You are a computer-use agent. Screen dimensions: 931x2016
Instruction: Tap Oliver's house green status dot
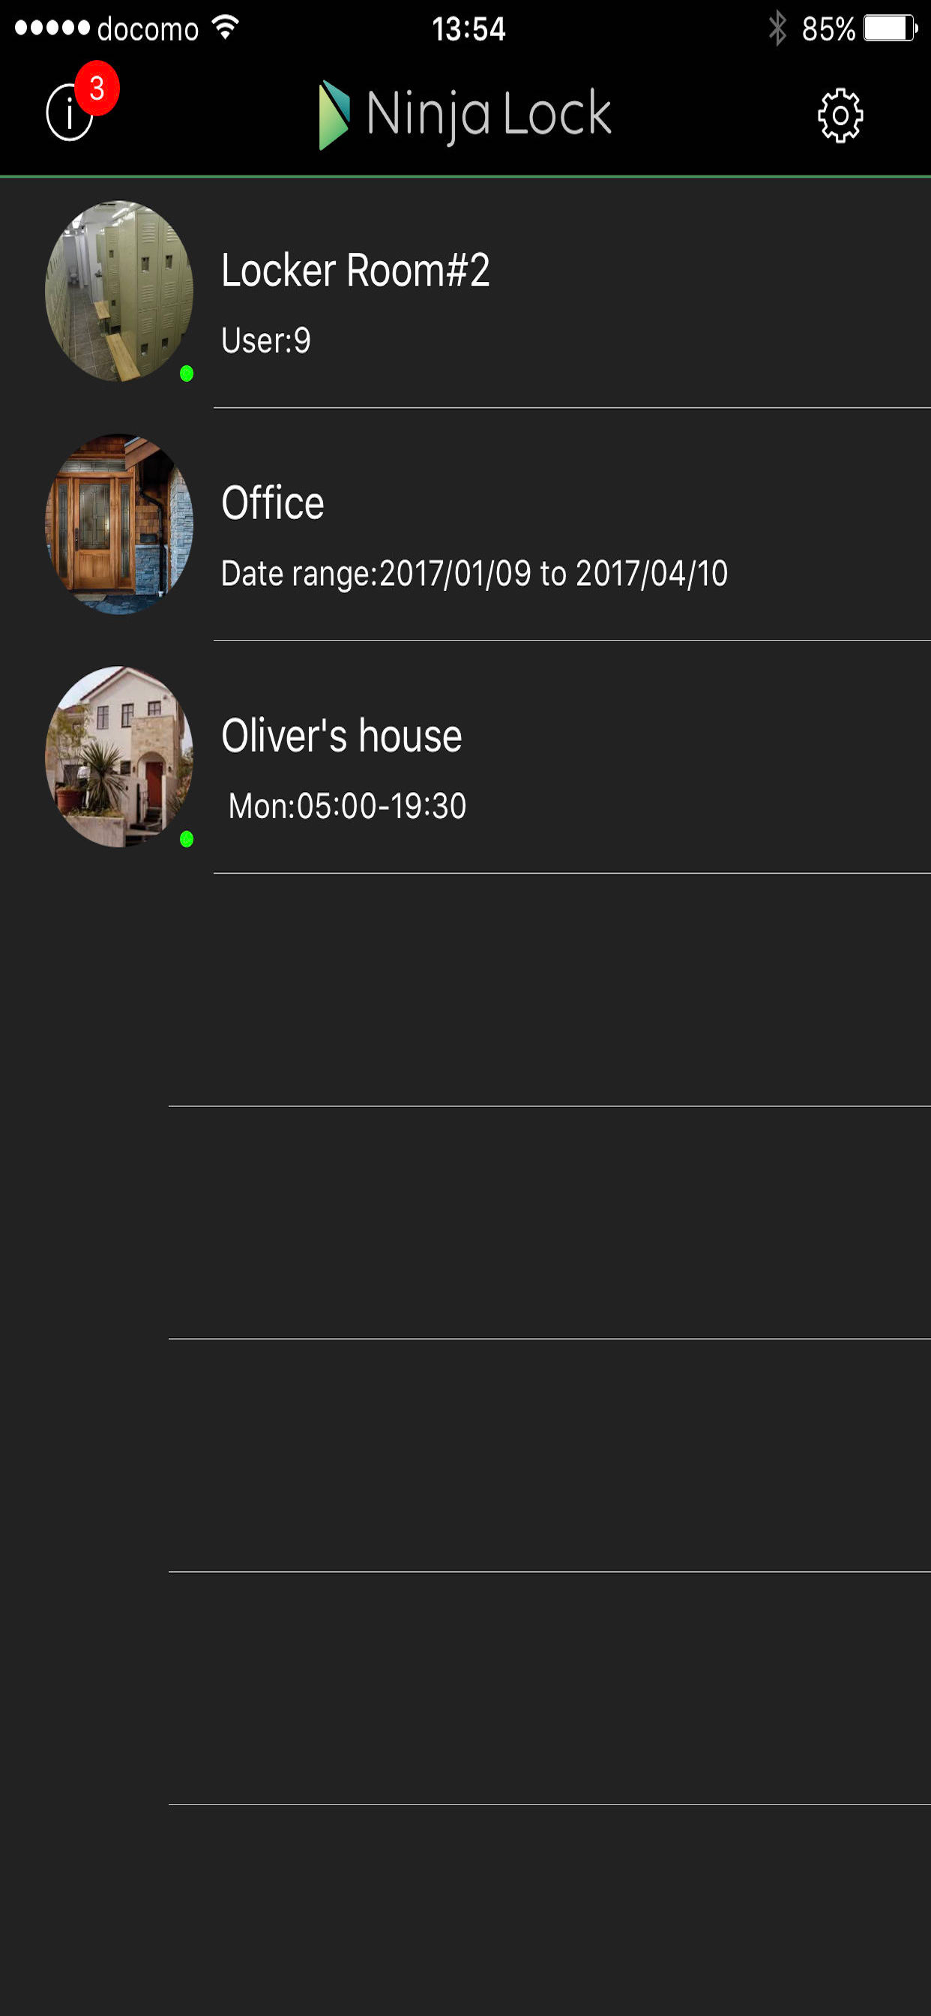[186, 839]
